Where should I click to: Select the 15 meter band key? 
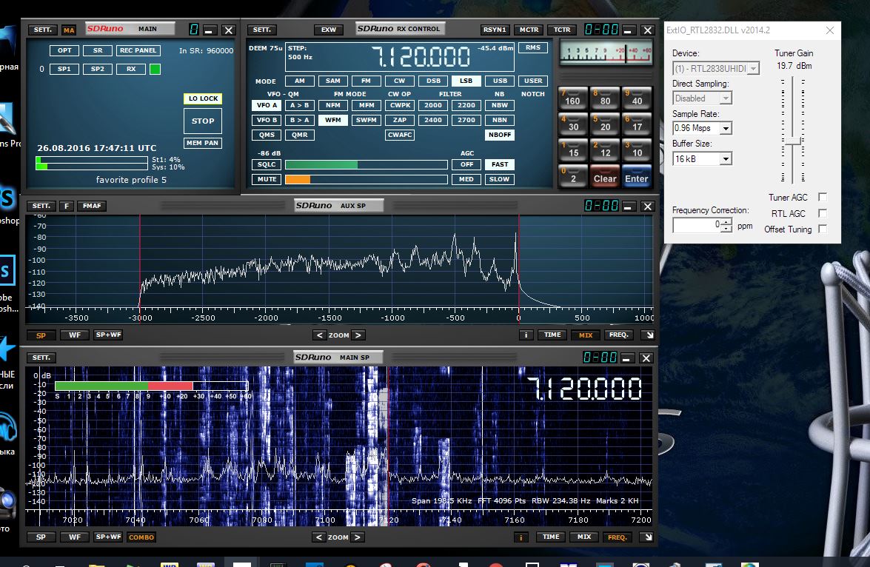coord(572,150)
